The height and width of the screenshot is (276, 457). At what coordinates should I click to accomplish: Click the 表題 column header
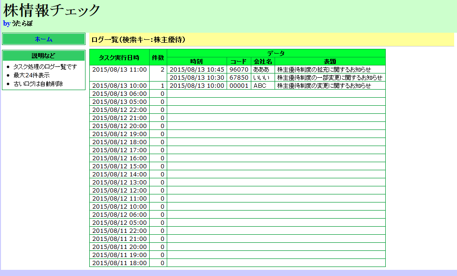(x=330, y=61)
